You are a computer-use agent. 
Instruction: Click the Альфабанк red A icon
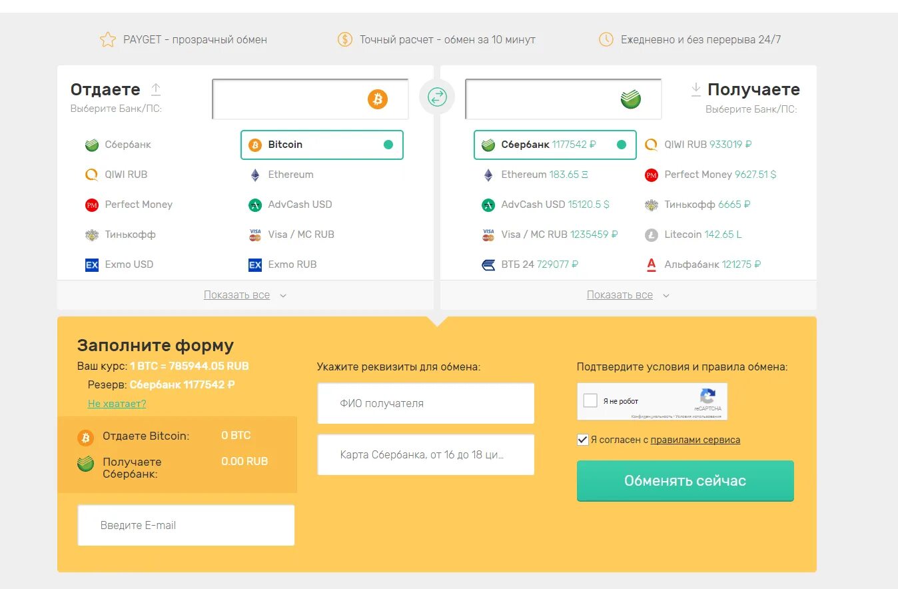652,265
